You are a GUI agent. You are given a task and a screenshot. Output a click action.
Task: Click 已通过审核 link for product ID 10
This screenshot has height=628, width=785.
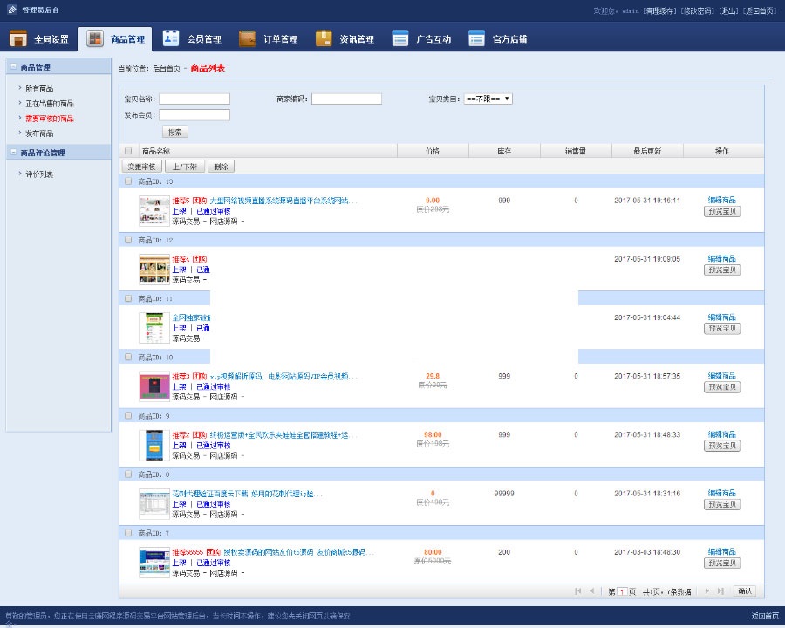(214, 386)
